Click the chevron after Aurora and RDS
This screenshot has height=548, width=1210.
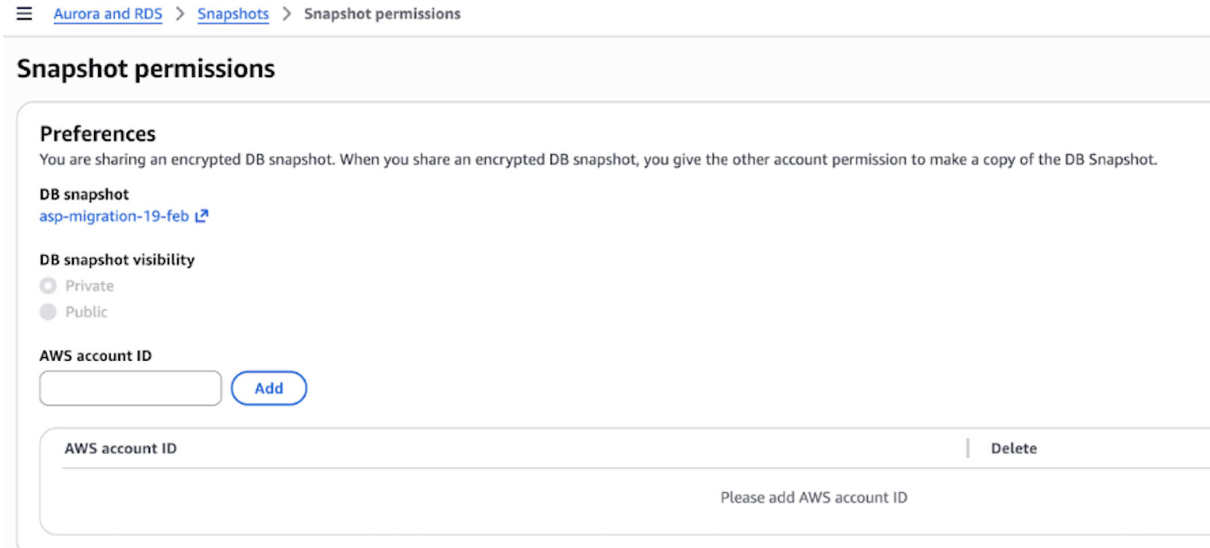coord(180,14)
